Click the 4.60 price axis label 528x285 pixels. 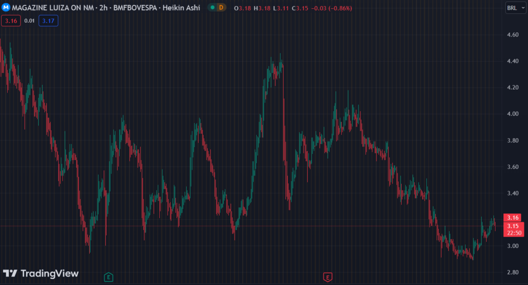click(x=513, y=34)
